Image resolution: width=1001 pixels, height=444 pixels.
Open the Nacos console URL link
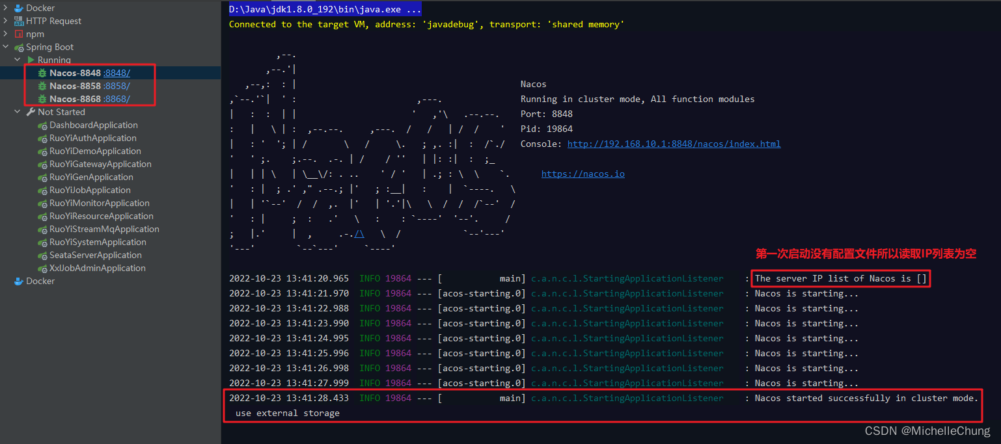coord(674,144)
